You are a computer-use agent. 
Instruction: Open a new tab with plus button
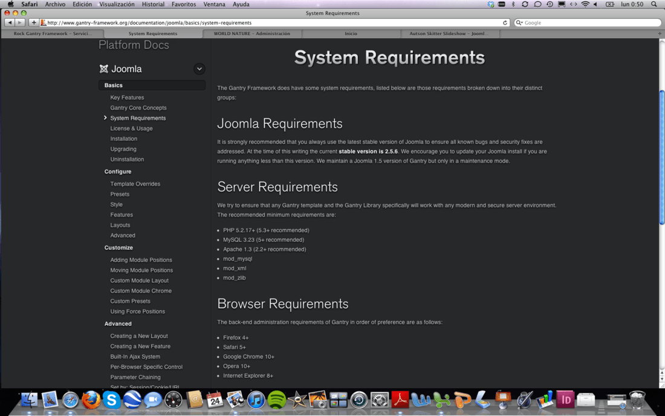coord(660,33)
